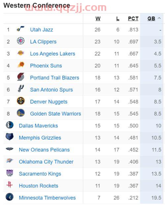165x205 pixels.
Task: Click the GB column header label
Action: 151,18
